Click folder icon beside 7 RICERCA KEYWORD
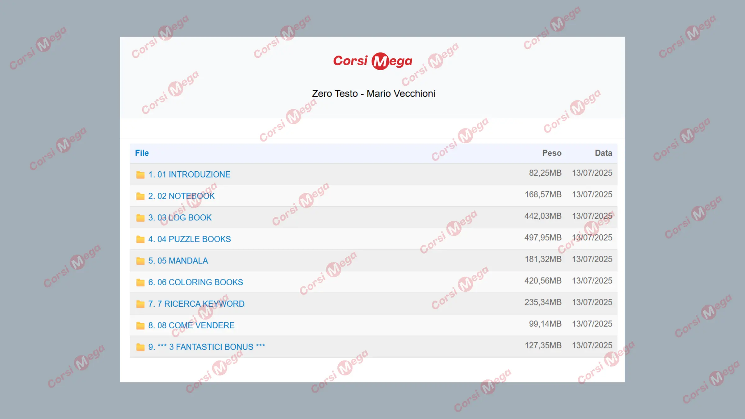This screenshot has height=419, width=745. coord(140,304)
